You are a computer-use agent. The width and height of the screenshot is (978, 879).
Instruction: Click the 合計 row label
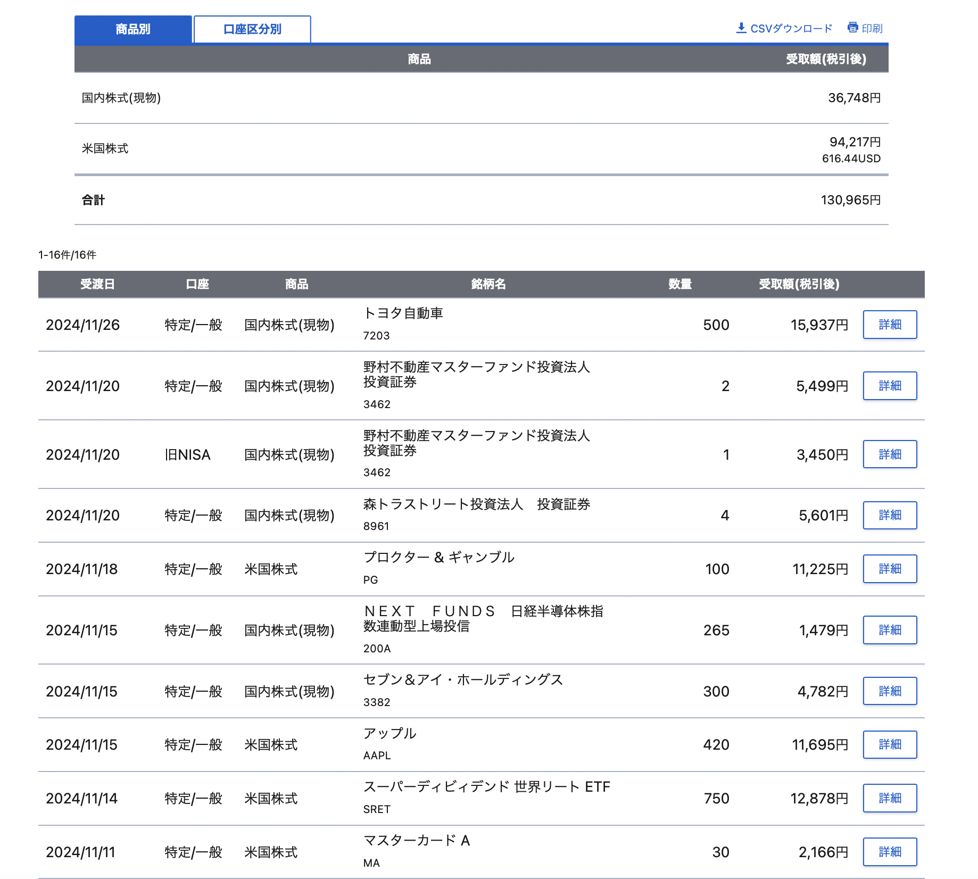click(x=93, y=200)
